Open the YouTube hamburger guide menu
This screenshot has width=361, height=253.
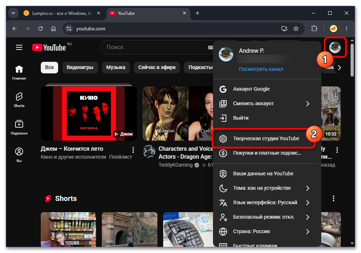(x=19, y=47)
